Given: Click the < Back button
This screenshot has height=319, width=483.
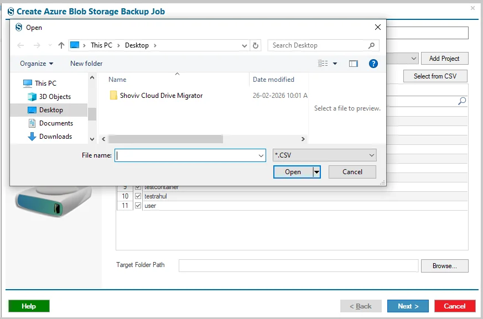Looking at the screenshot, I should point(361,306).
